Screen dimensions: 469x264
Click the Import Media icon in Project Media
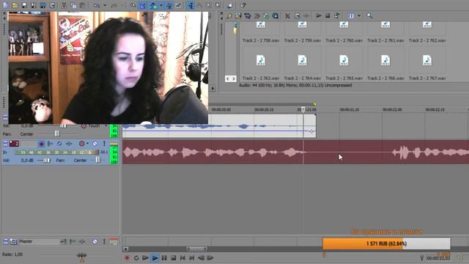[238, 15]
